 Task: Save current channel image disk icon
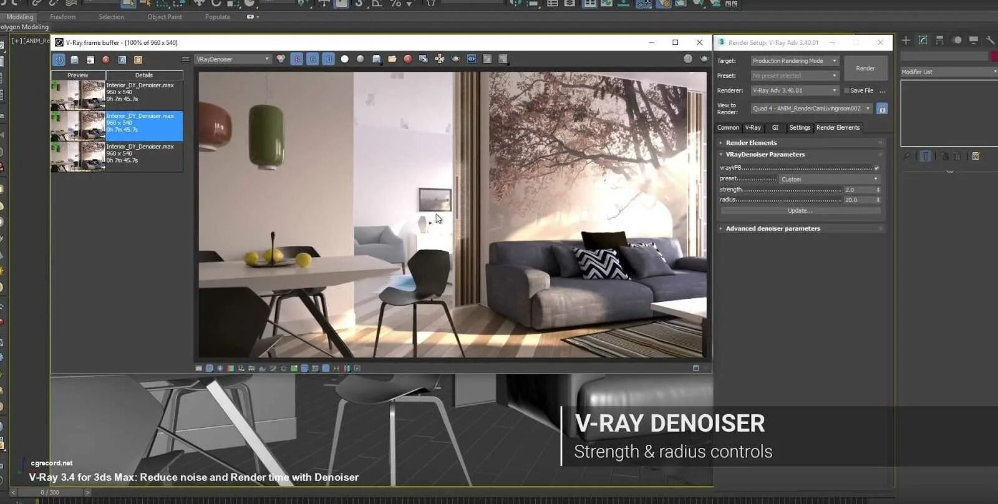pyautogui.click(x=376, y=59)
